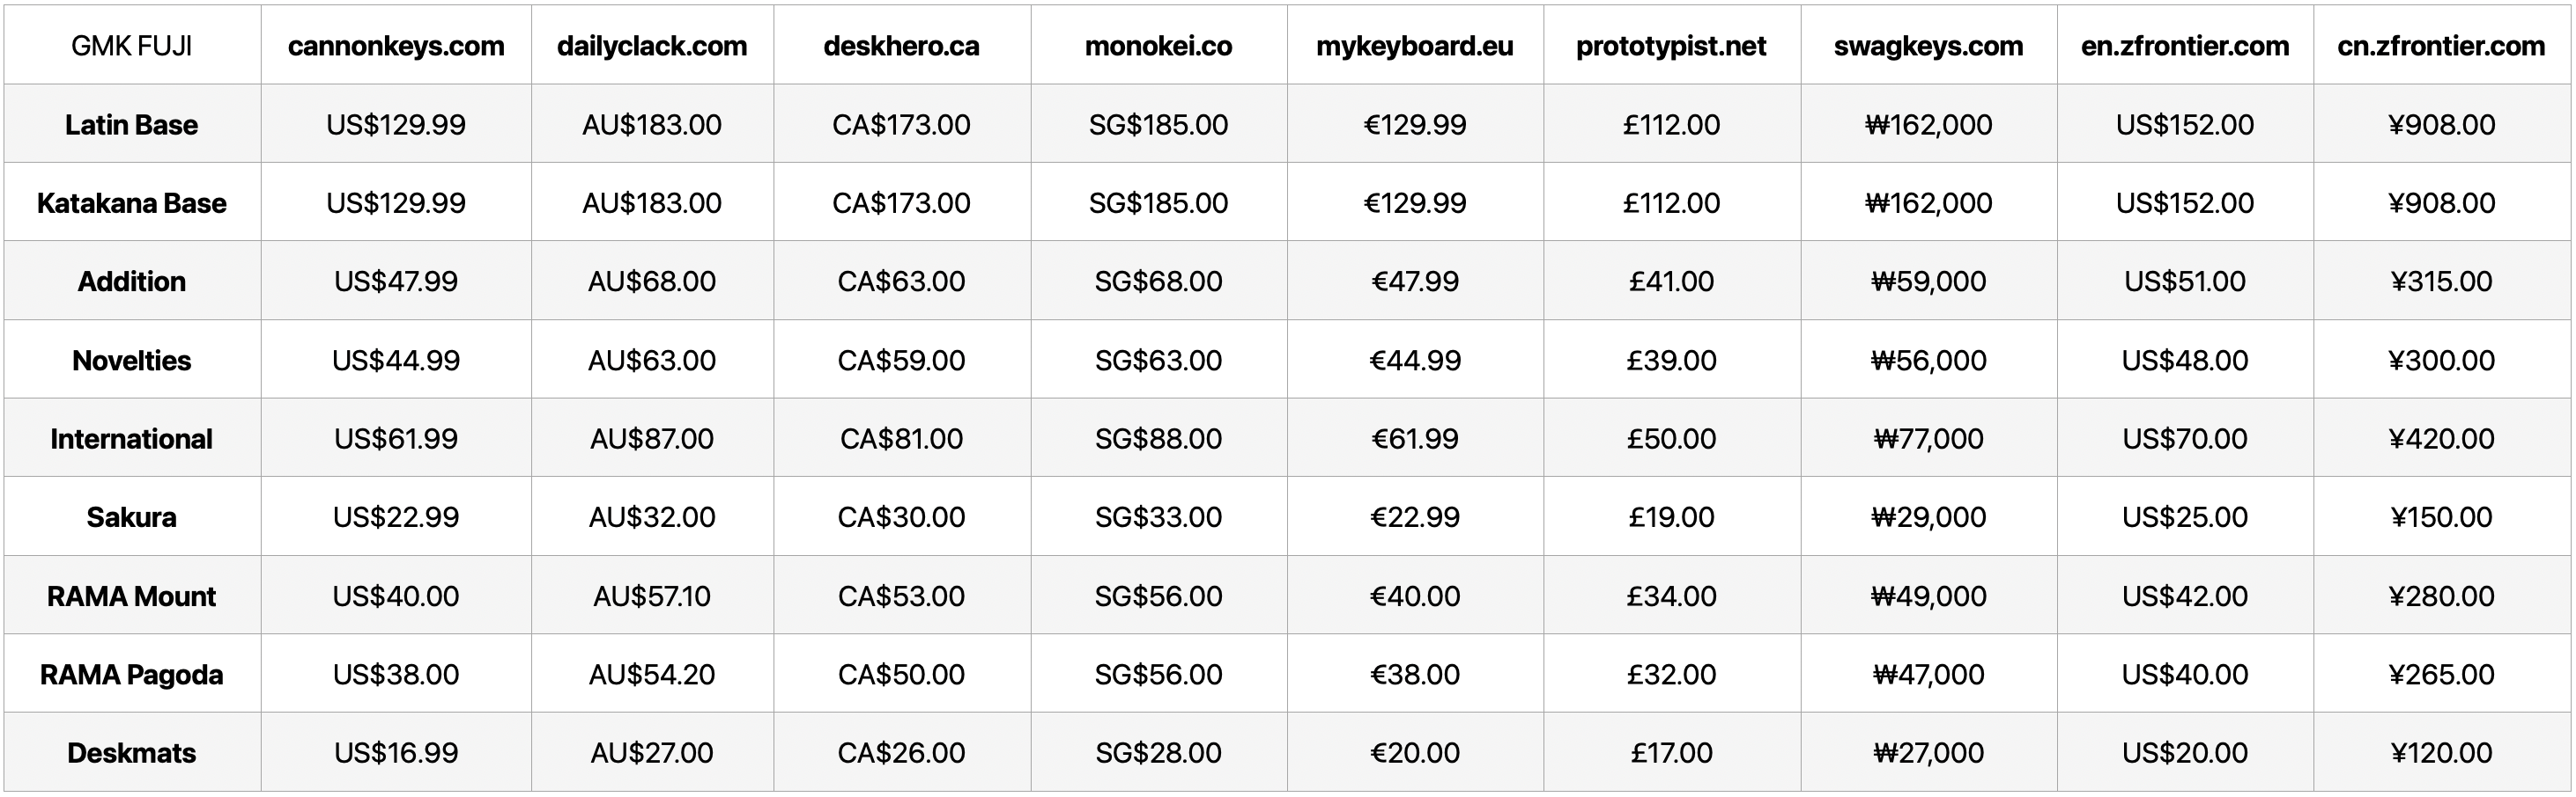Select the dailyclack.com header cell
Image resolution: width=2576 pixels, height=797 pixels.
tap(652, 46)
